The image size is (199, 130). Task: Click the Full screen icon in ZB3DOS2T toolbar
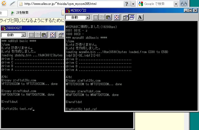[x=52, y=35]
